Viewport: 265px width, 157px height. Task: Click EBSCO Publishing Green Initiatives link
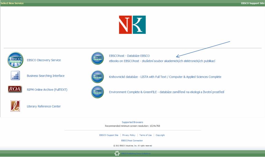tap(136, 153)
